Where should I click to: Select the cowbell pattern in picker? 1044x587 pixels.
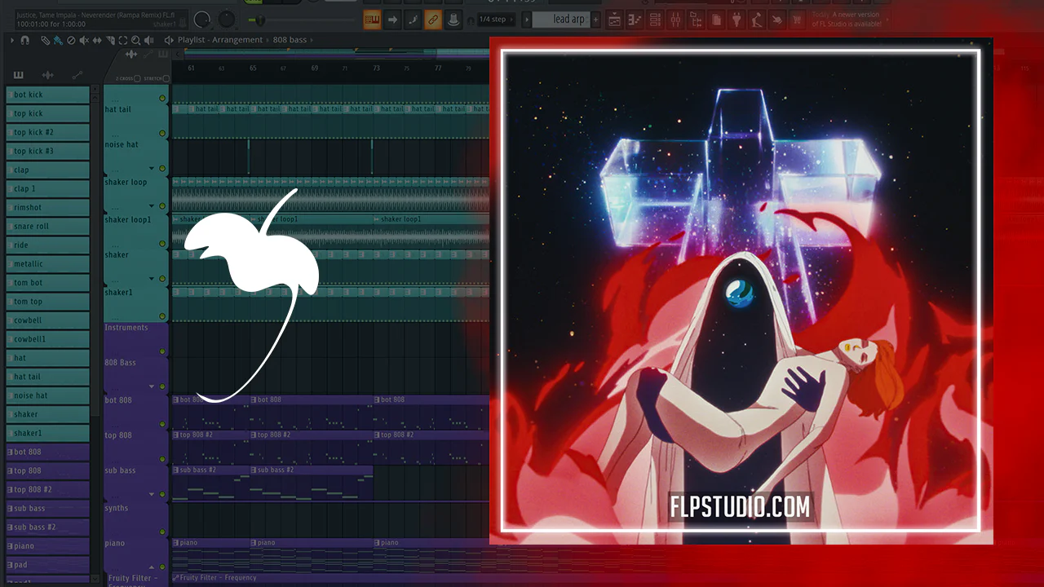(x=48, y=320)
